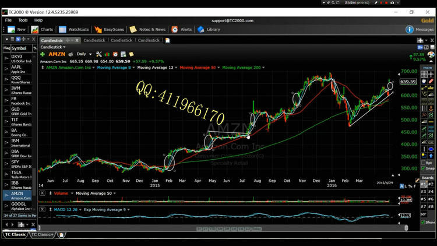Toggle the Rpt checkbox
Screen dimensions: 437x246
click(424, 163)
